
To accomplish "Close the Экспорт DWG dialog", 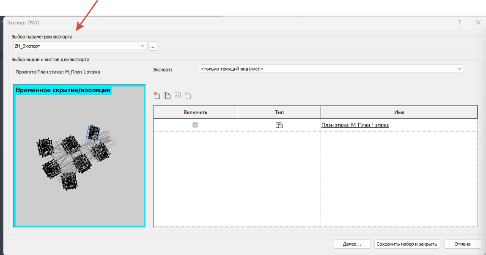I will pyautogui.click(x=478, y=22).
